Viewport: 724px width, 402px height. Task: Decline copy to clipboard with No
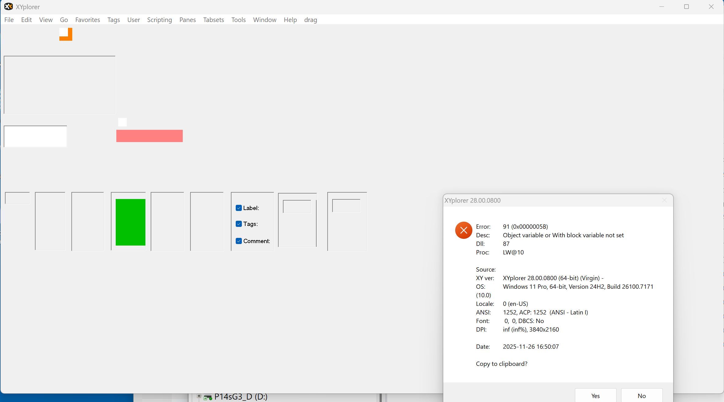pos(641,396)
